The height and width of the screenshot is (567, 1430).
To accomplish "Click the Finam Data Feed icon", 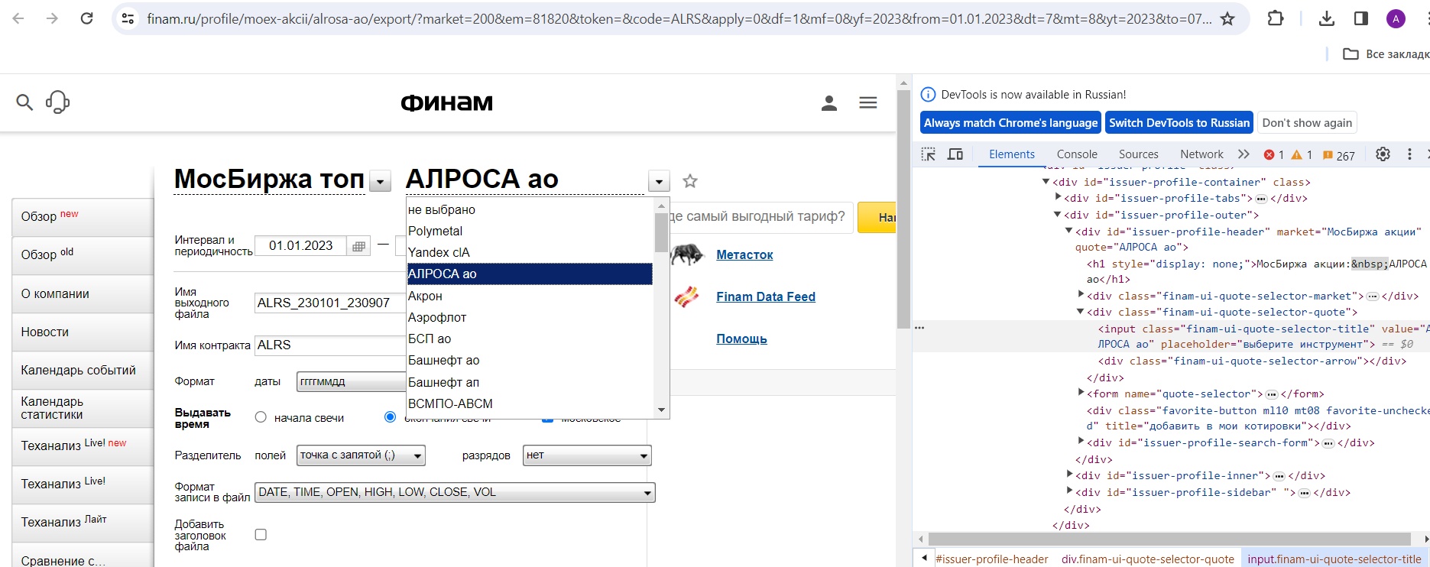I will 686,296.
